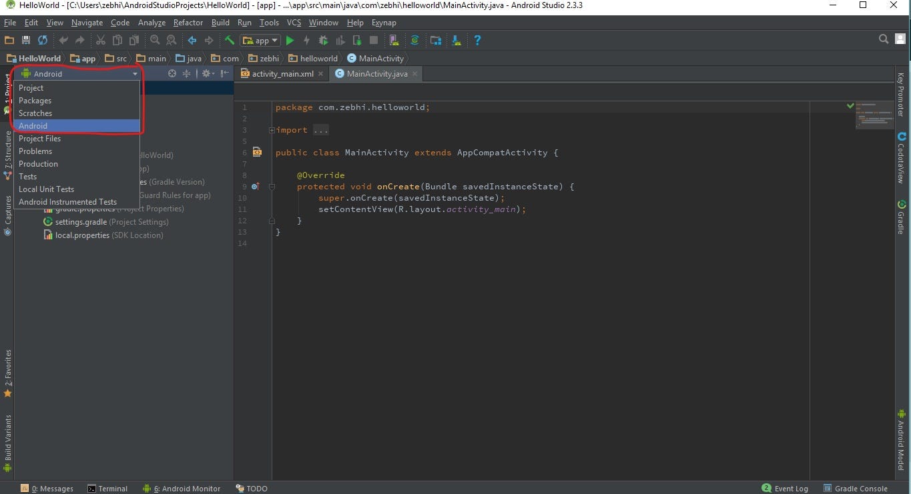Click Collapse All icon in project panel header

tap(187, 73)
